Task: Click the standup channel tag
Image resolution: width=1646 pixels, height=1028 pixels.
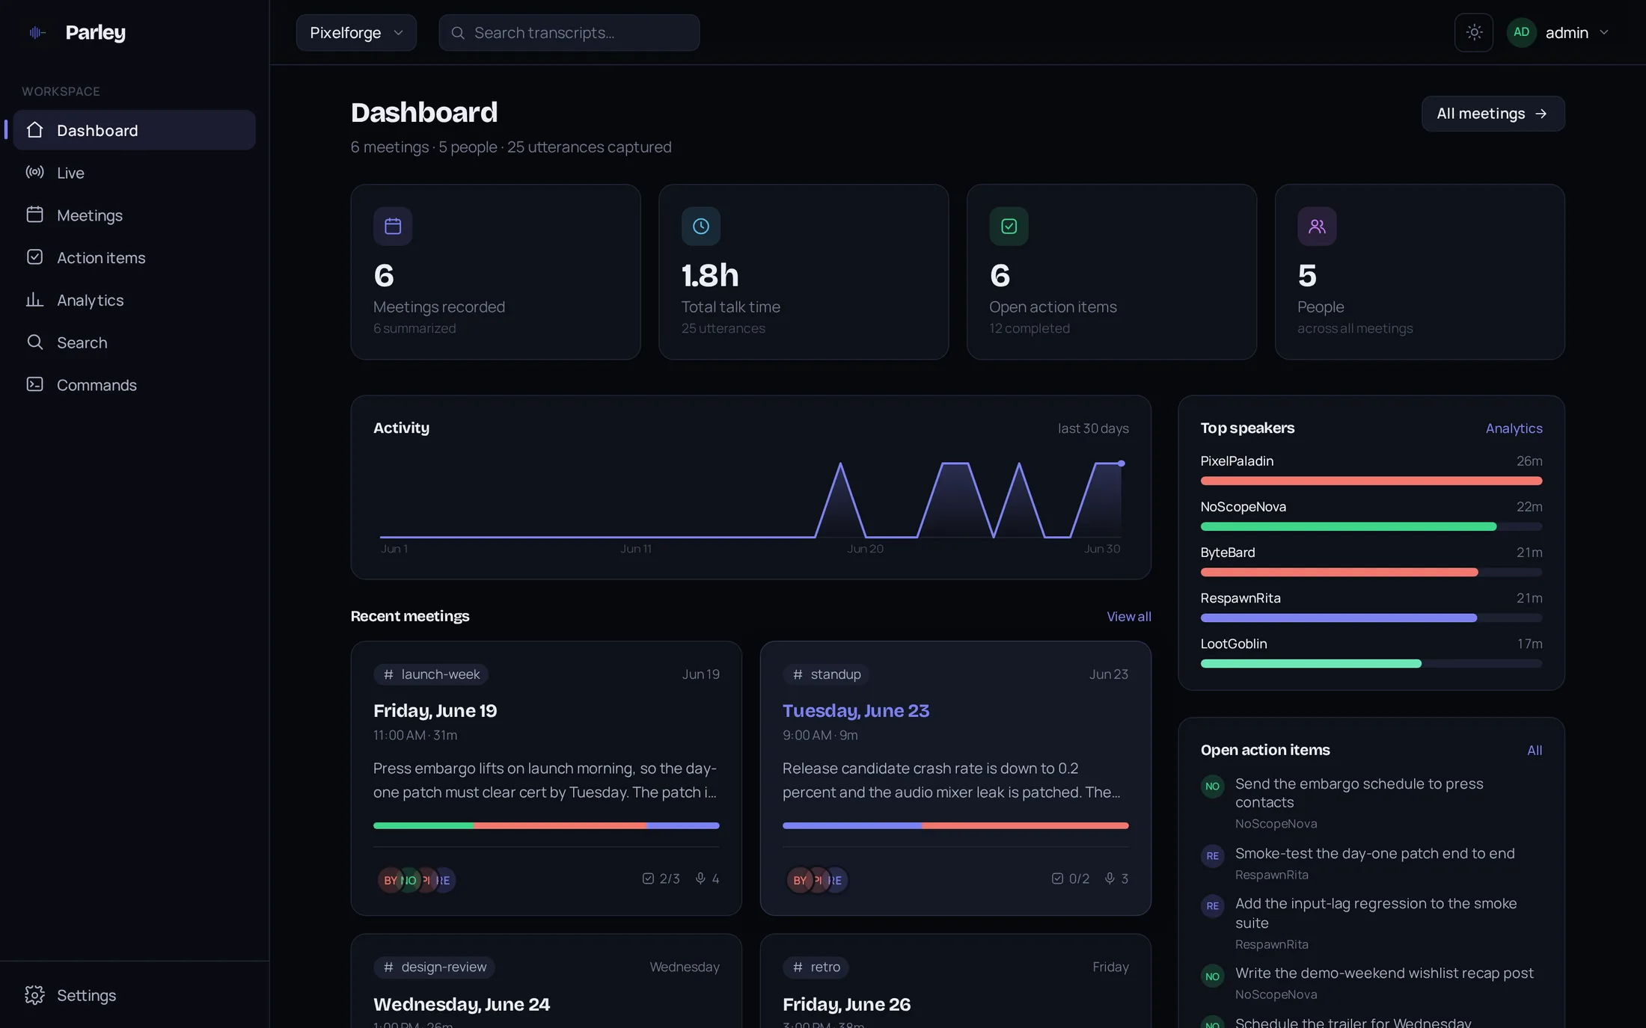Action: [826, 674]
